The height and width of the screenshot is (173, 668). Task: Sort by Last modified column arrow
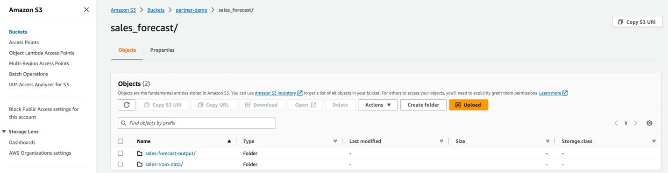(441, 141)
